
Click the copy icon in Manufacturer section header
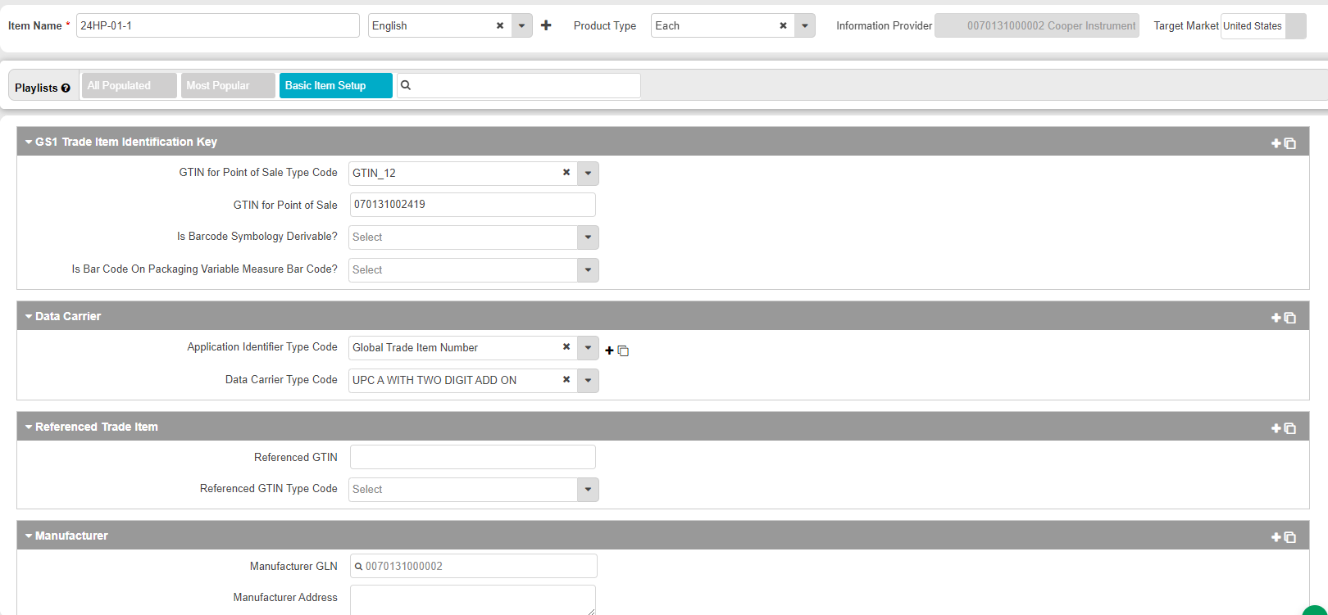coord(1289,537)
